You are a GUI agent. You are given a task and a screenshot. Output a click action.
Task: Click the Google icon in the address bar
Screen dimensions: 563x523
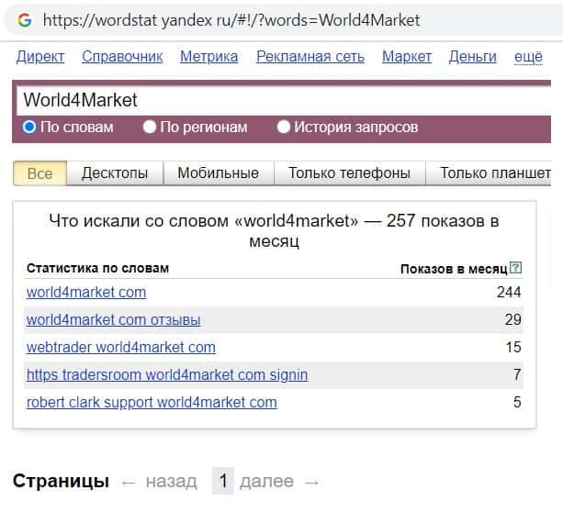point(24,19)
